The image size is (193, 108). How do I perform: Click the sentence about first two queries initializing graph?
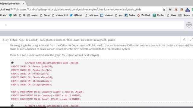[x=54, y=55]
